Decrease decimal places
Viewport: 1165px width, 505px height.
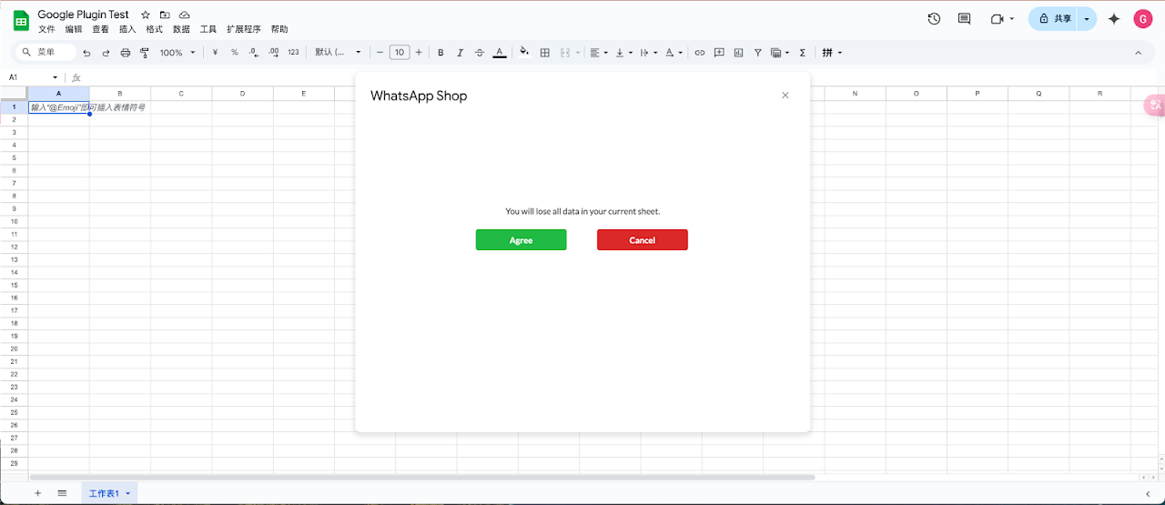pos(254,53)
